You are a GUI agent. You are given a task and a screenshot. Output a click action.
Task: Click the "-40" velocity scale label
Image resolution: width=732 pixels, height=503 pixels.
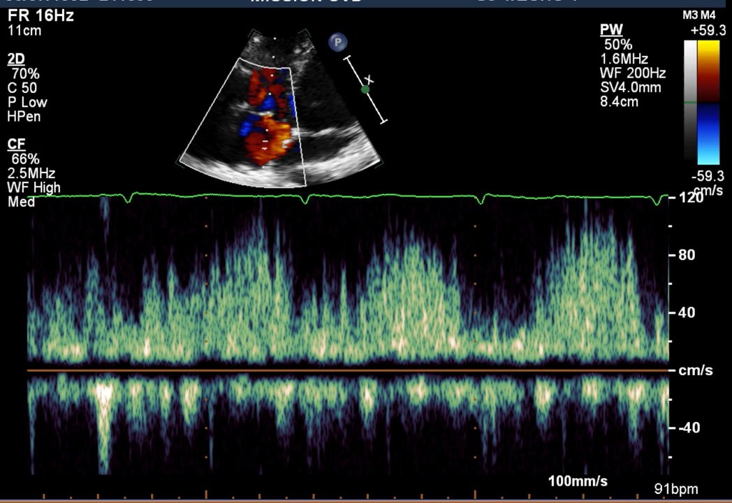click(689, 428)
